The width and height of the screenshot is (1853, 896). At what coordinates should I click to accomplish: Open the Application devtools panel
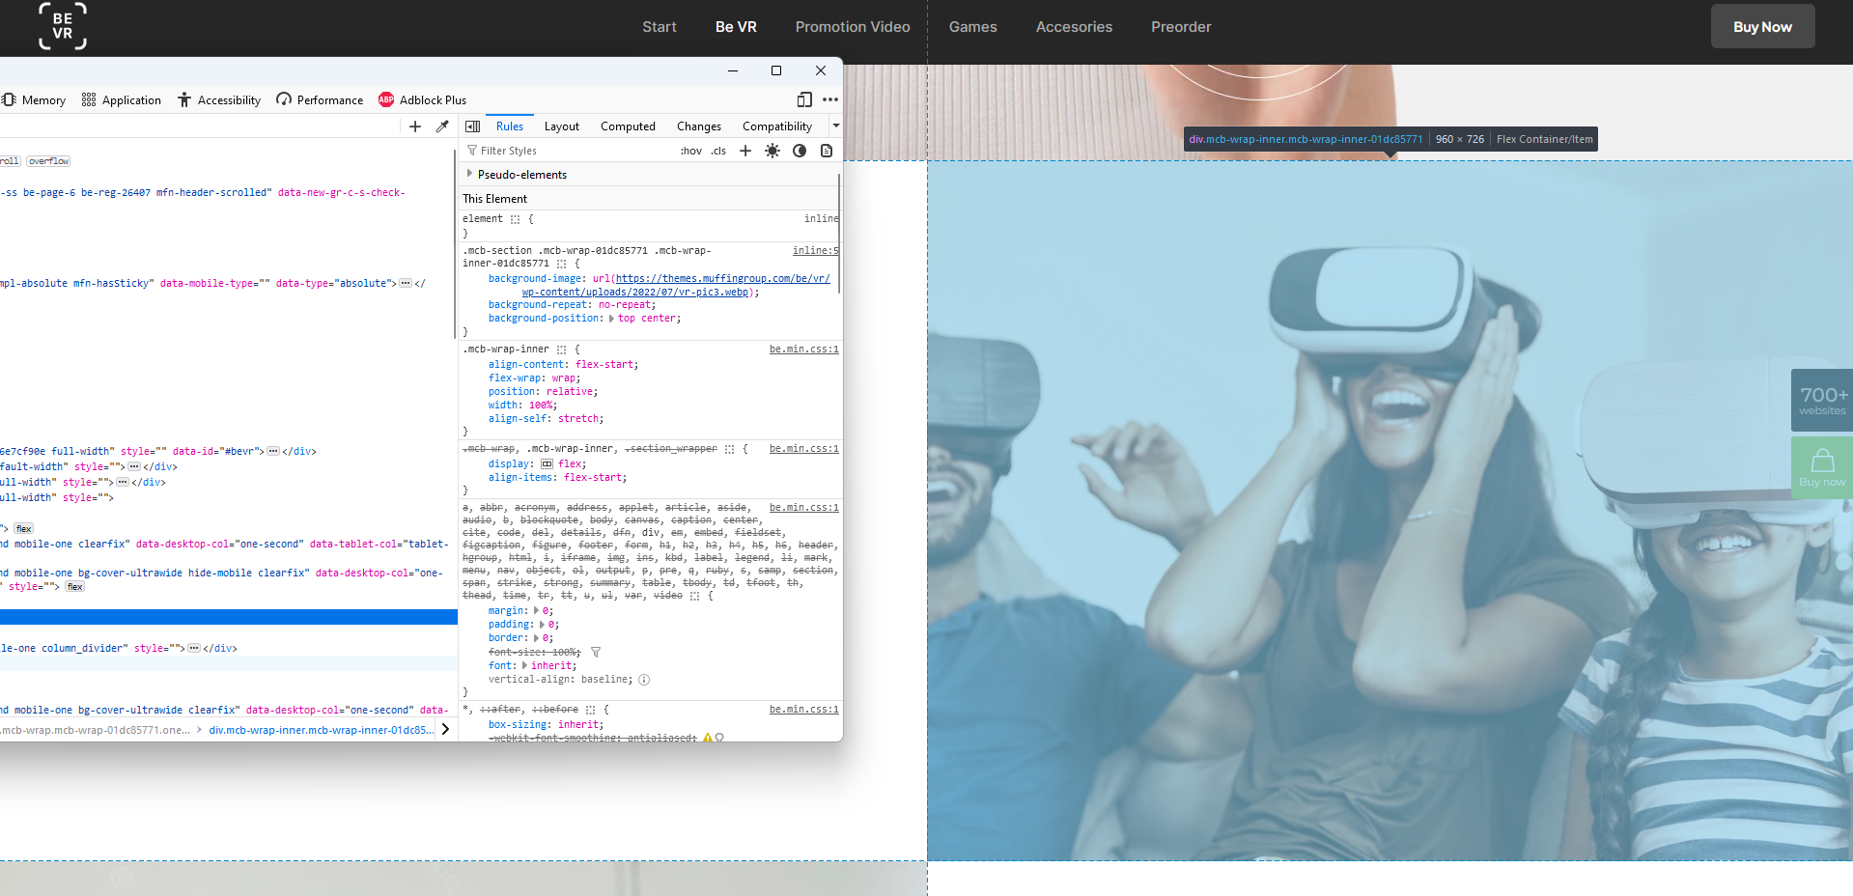[x=122, y=99]
